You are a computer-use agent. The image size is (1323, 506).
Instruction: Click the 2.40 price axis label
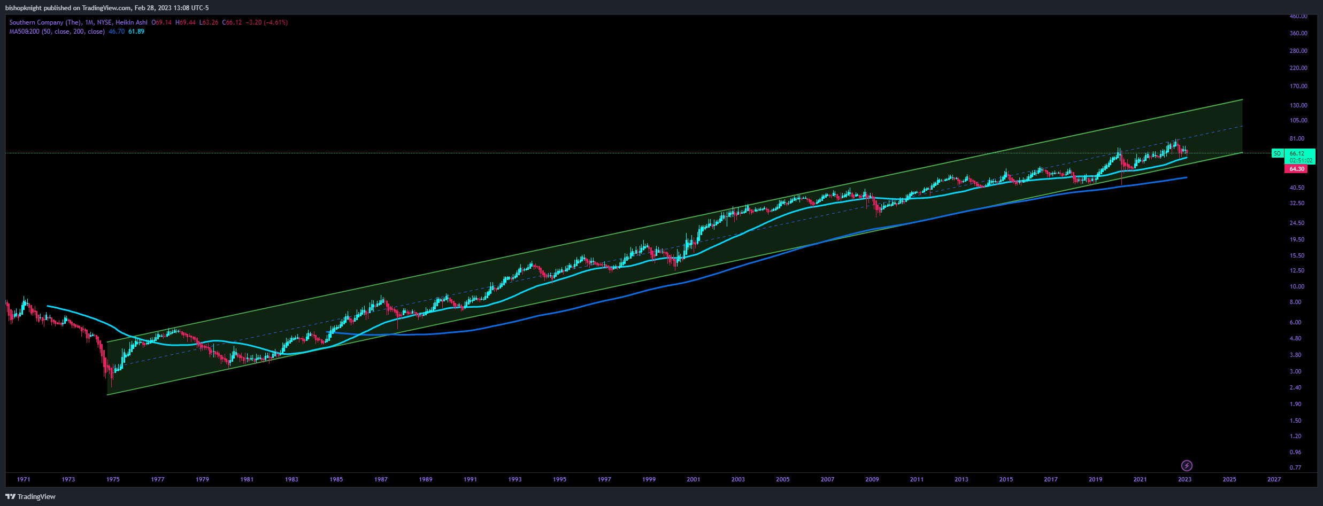[1295, 387]
